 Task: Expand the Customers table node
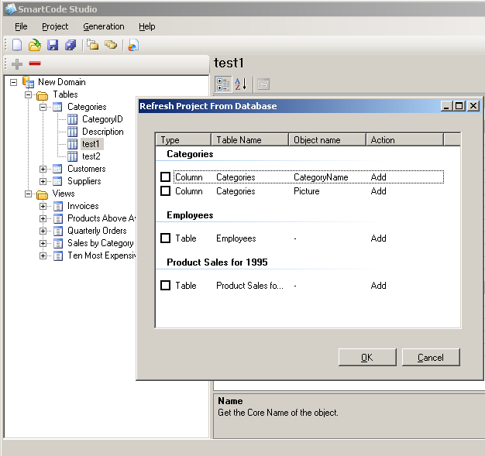43,169
